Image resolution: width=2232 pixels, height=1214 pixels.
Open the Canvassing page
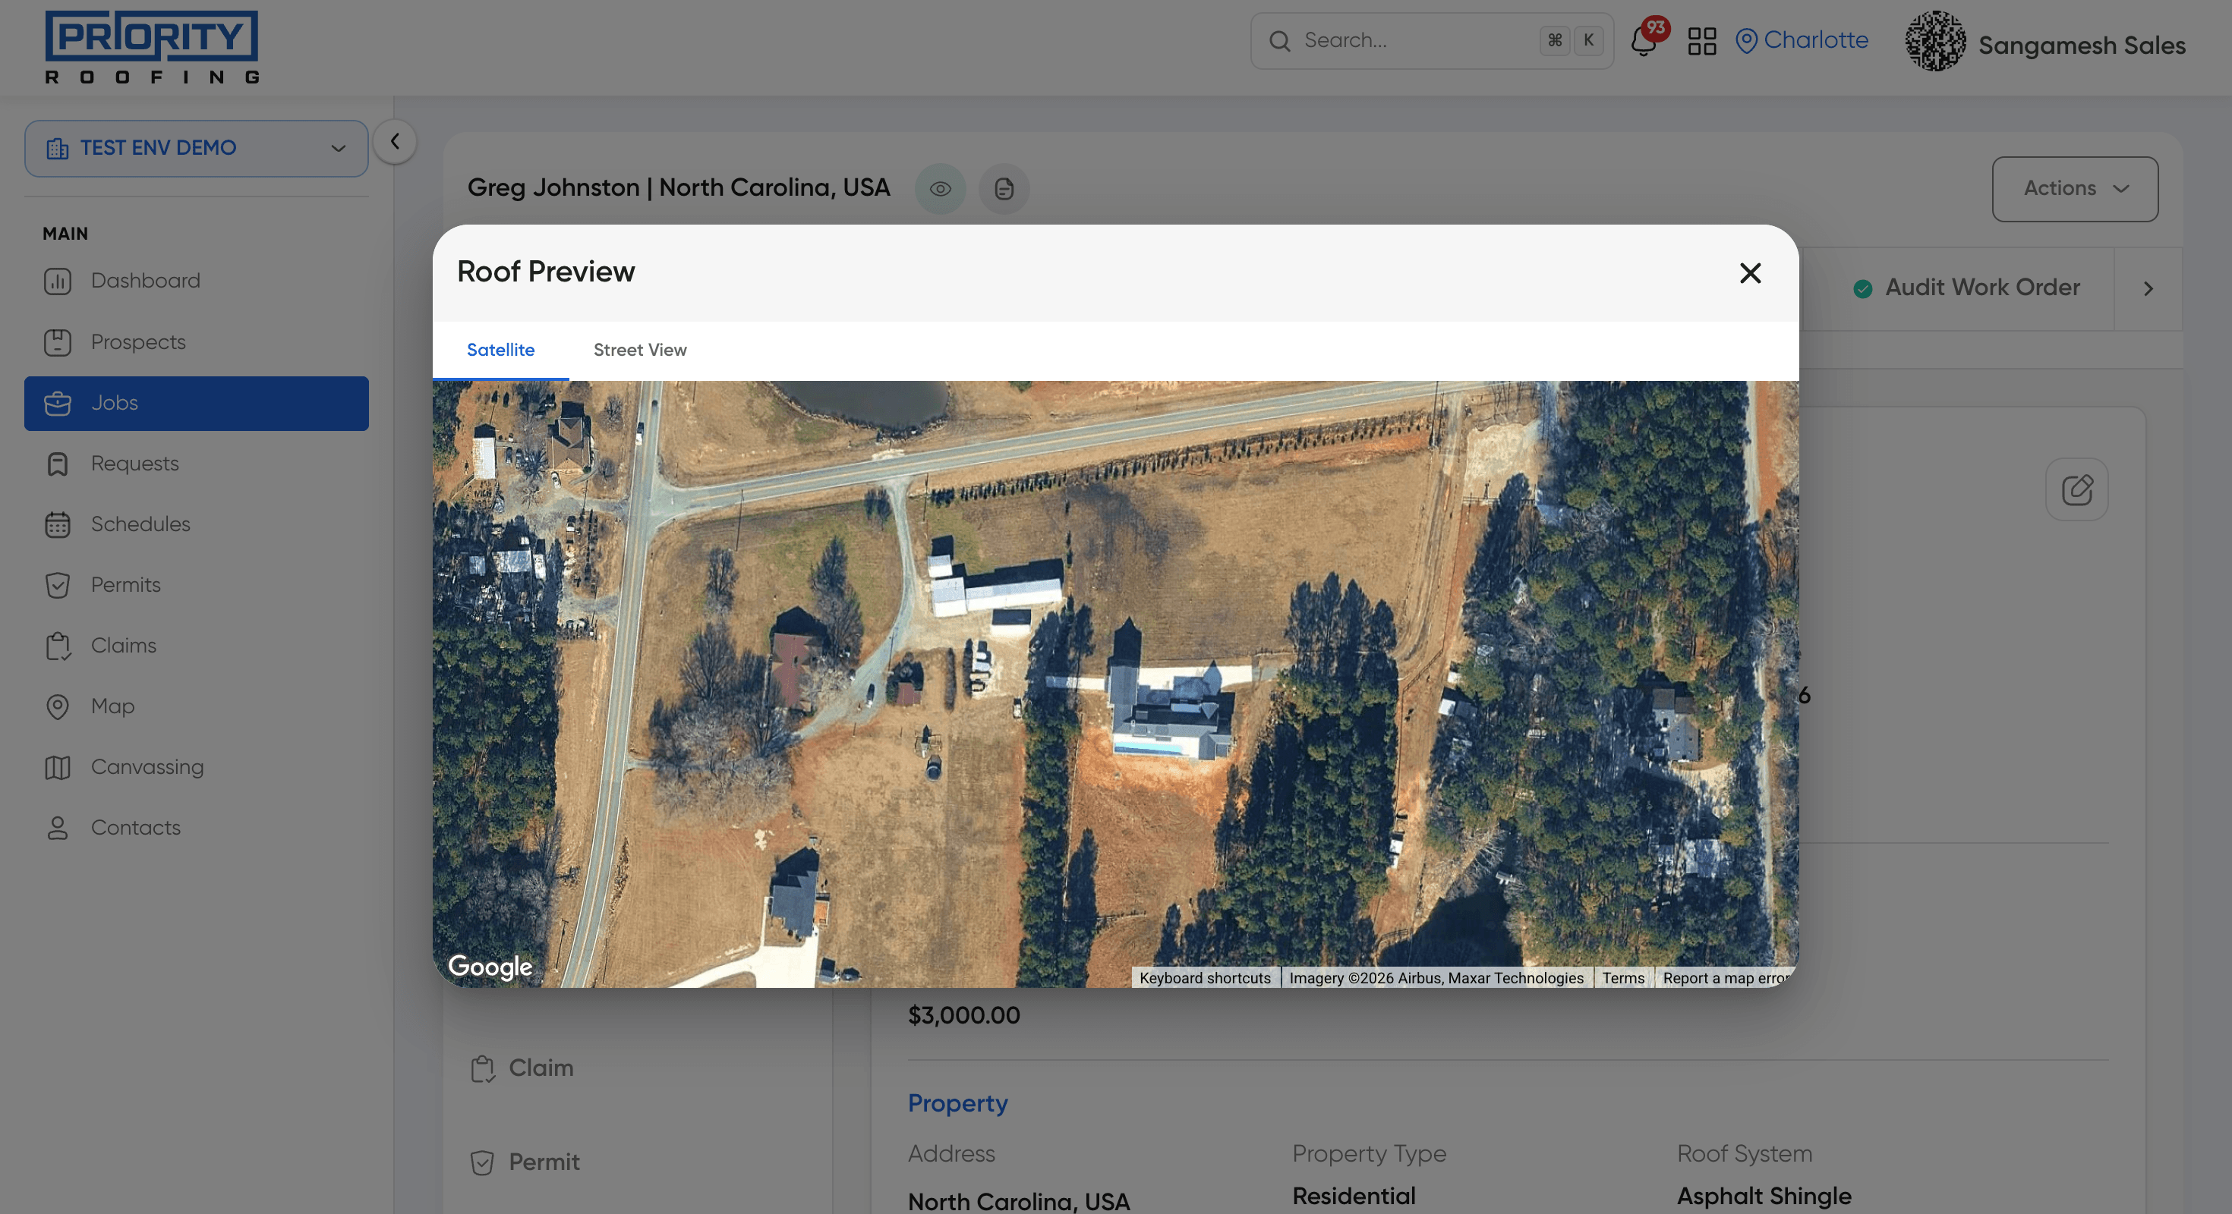[196, 766]
